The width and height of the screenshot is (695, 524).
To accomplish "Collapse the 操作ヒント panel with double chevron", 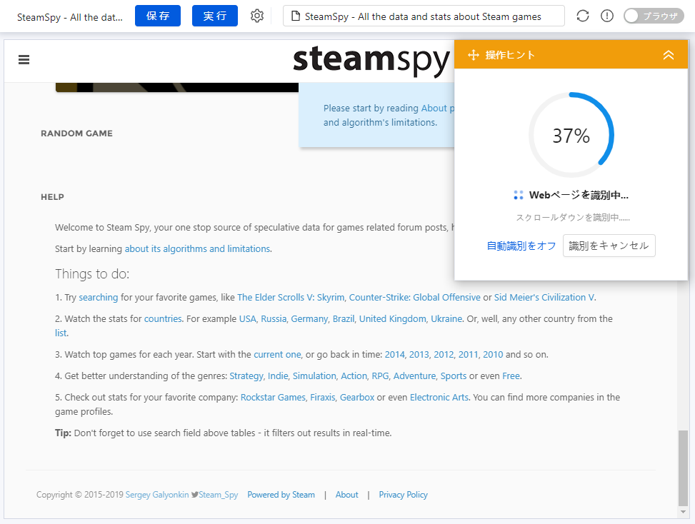I will 669,55.
